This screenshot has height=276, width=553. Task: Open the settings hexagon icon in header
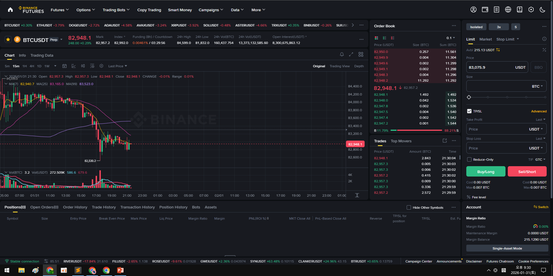pos(531,9)
